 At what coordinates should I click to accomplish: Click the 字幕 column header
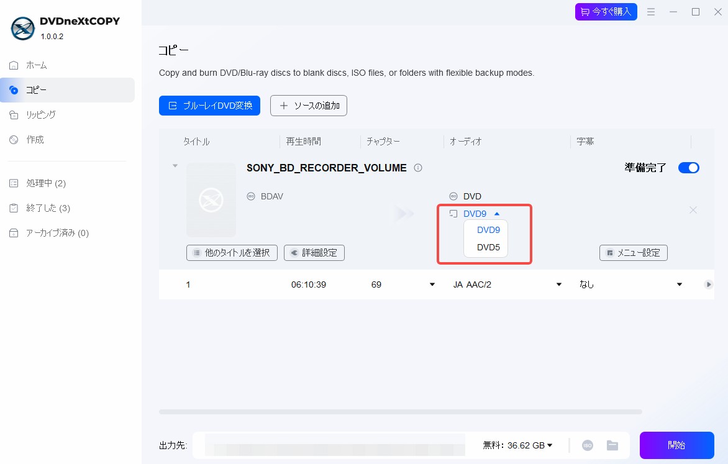click(585, 141)
